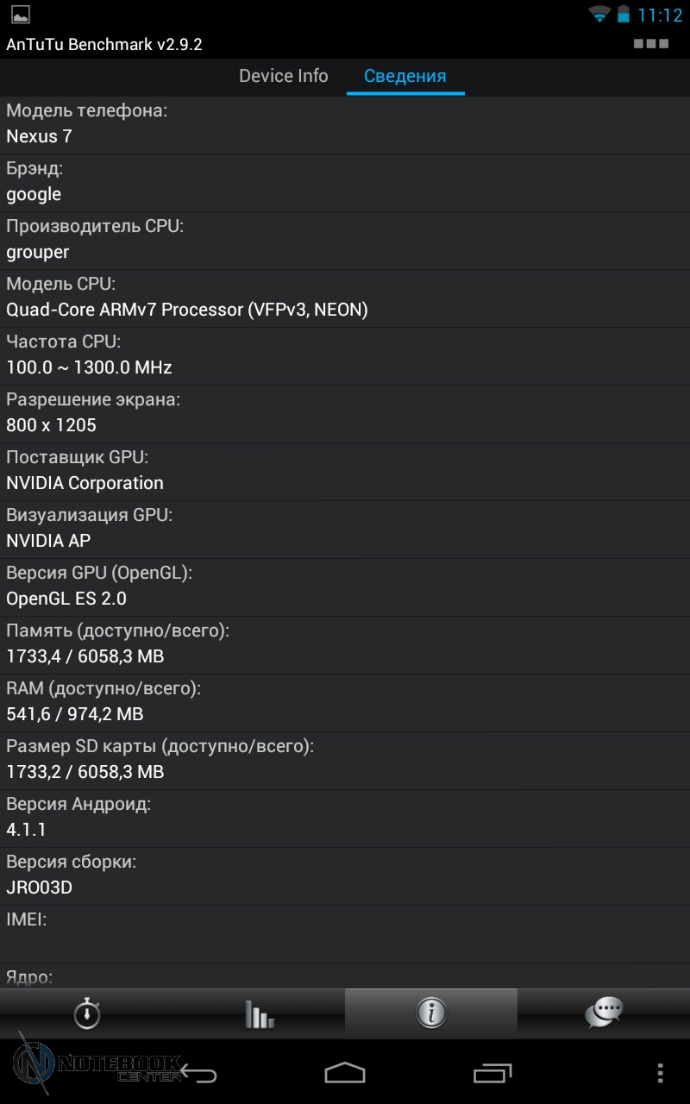The height and width of the screenshot is (1104, 690).
Task: Select the RAM 541,6 / 974,2 MB row
Action: (x=345, y=703)
